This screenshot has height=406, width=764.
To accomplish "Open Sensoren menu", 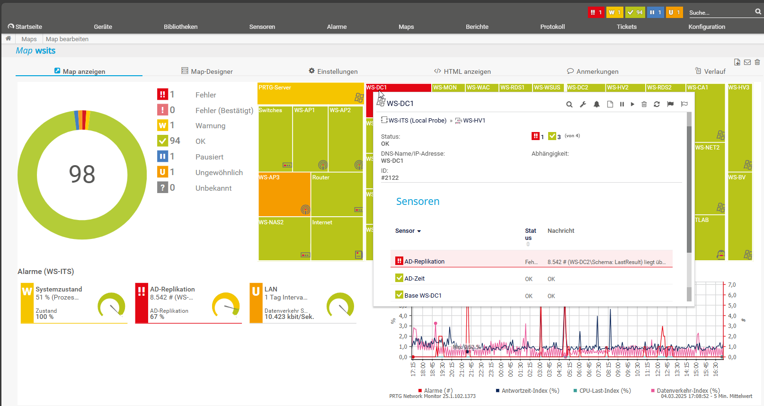I will pyautogui.click(x=262, y=26).
